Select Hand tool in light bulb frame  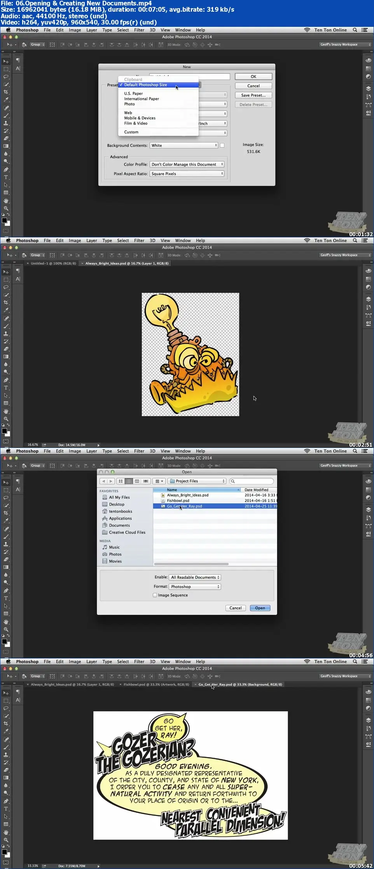click(x=6, y=411)
